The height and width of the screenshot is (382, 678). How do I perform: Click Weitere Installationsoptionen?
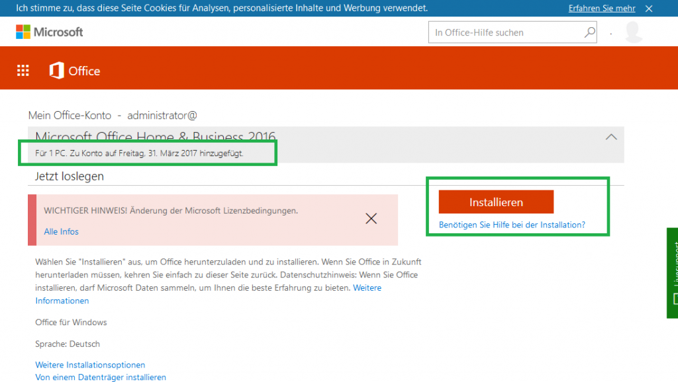click(90, 364)
